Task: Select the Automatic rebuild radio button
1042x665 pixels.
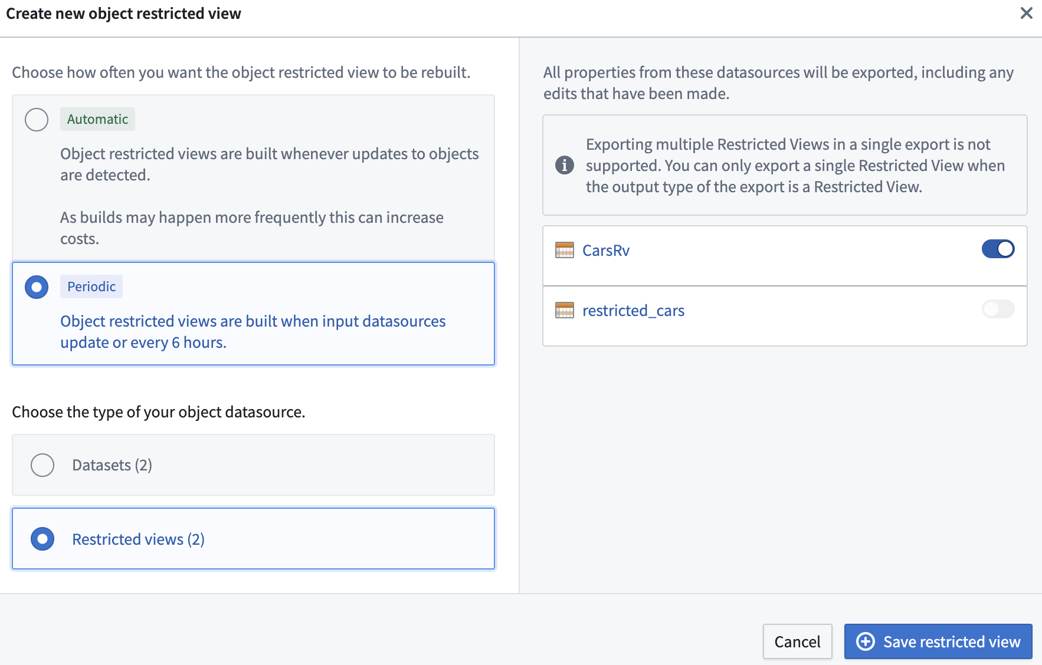Action: coord(37,120)
